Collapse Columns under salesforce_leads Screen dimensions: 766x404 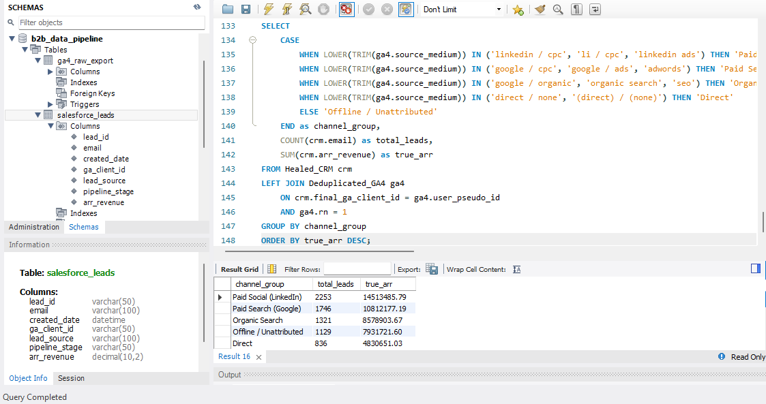50,126
